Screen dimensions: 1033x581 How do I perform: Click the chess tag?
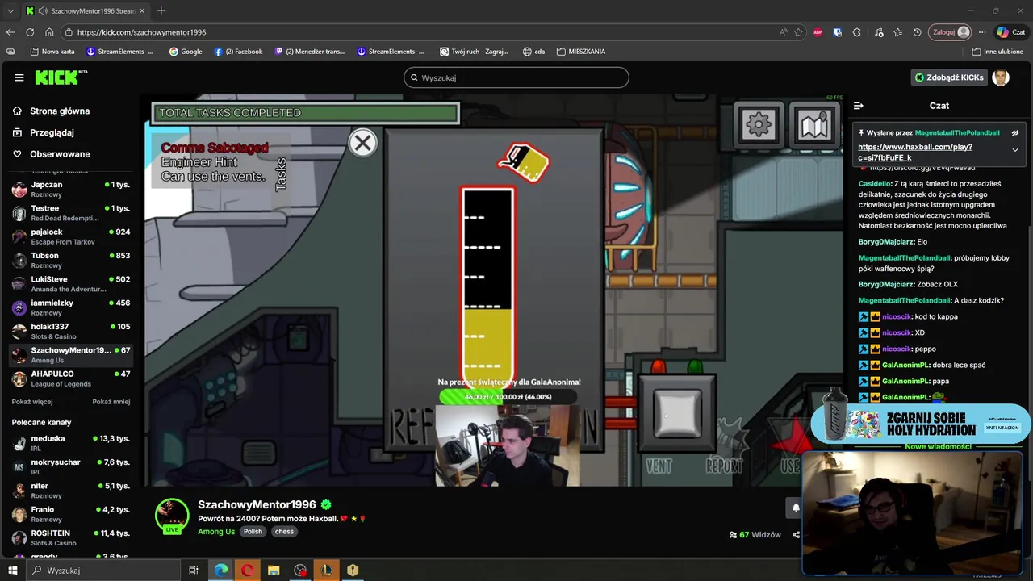pyautogui.click(x=284, y=532)
